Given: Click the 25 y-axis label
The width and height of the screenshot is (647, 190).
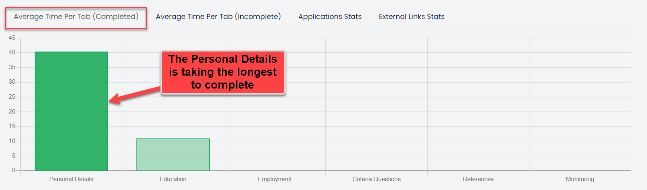Looking at the screenshot, I should tap(12, 97).
